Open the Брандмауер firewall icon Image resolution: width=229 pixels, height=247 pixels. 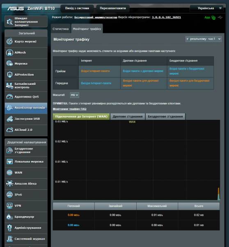[x=9, y=217]
